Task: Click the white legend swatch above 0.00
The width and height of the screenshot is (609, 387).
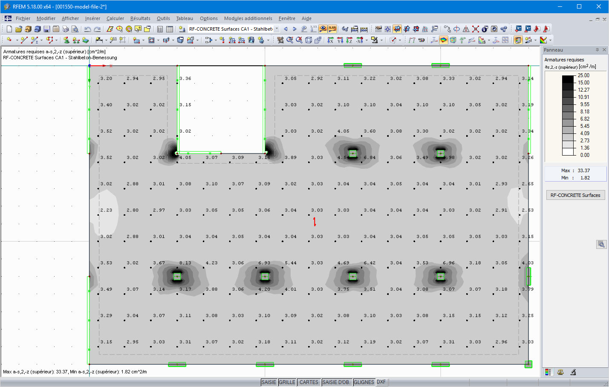Action: click(569, 151)
